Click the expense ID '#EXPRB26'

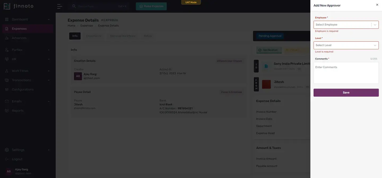click(x=109, y=20)
